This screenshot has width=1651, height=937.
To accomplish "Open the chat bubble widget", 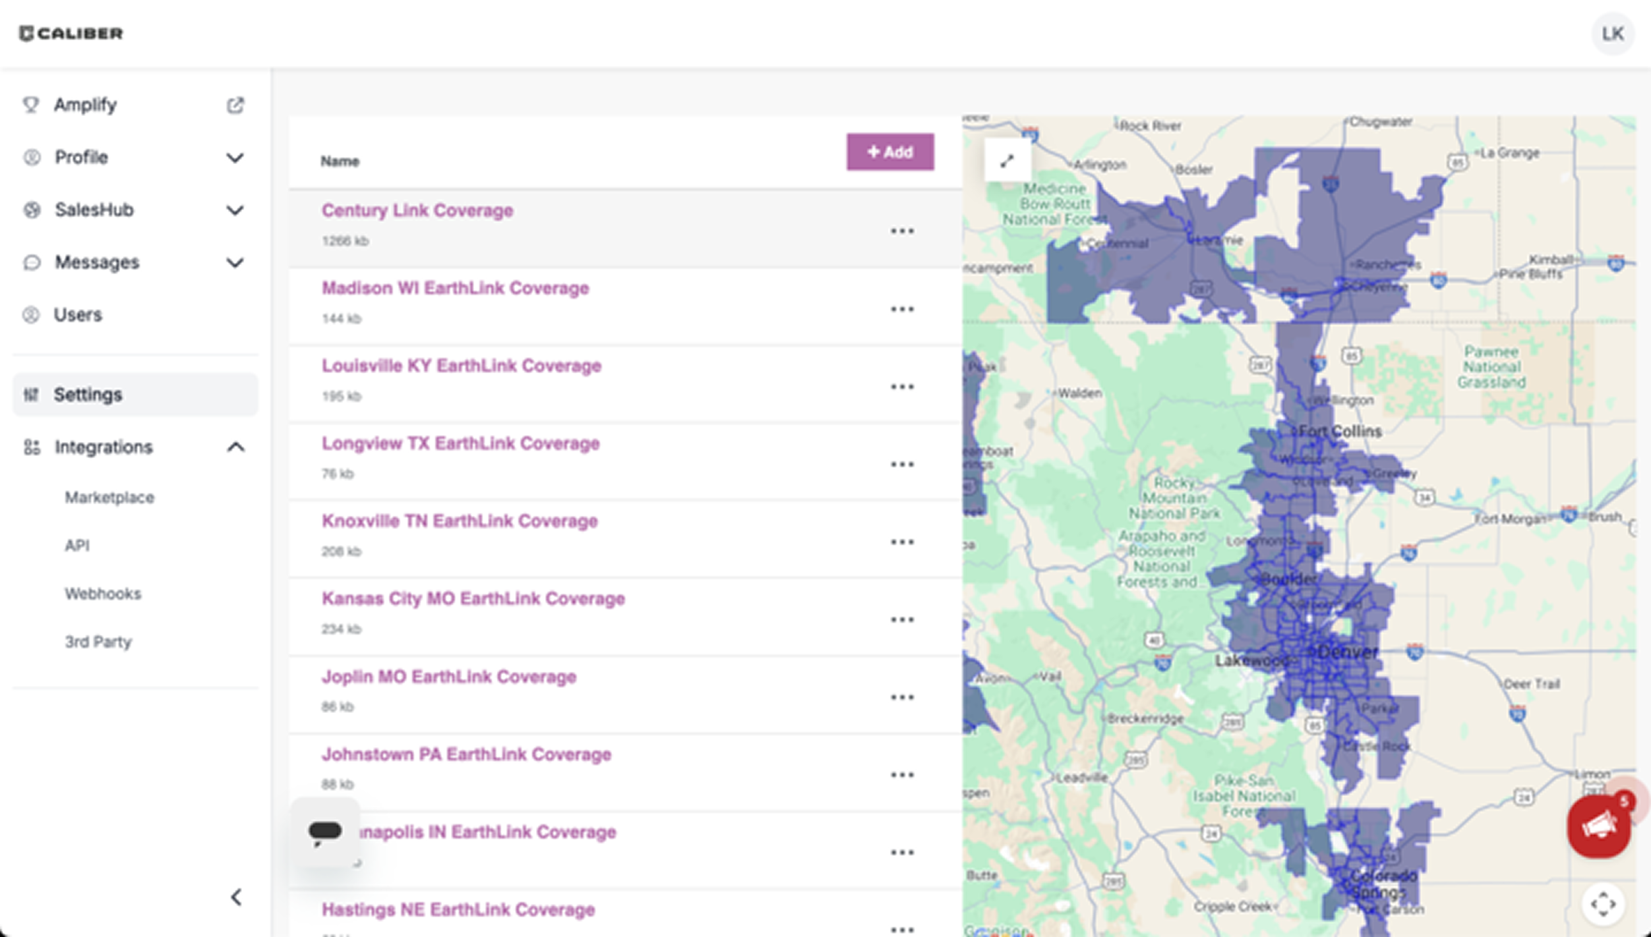I will click(325, 832).
